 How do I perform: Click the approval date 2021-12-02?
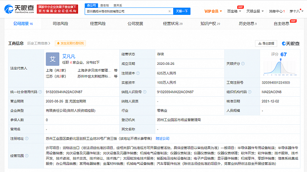270,101
